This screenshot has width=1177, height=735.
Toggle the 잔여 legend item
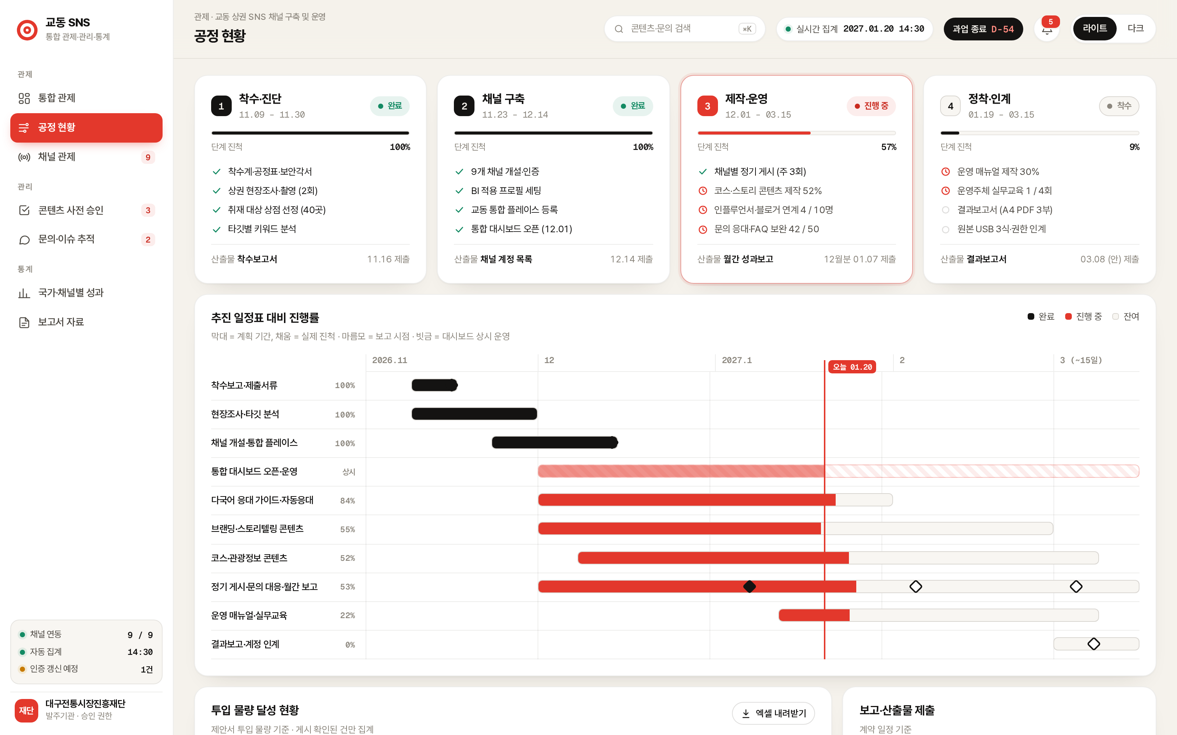[x=1126, y=316]
